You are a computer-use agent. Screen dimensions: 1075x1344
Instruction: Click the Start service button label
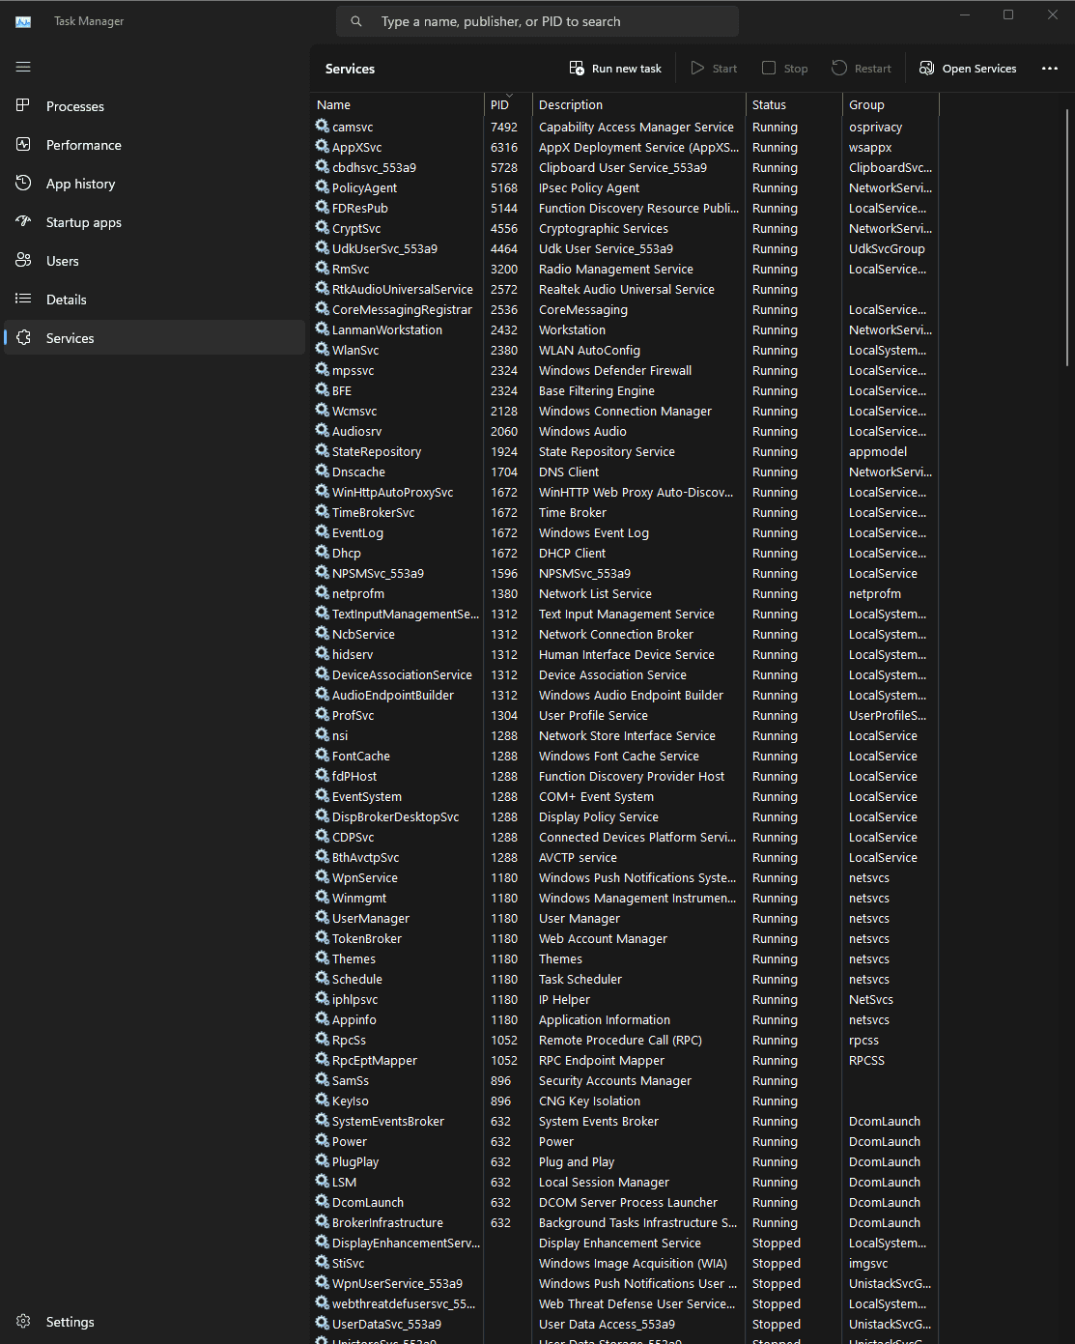724,69
